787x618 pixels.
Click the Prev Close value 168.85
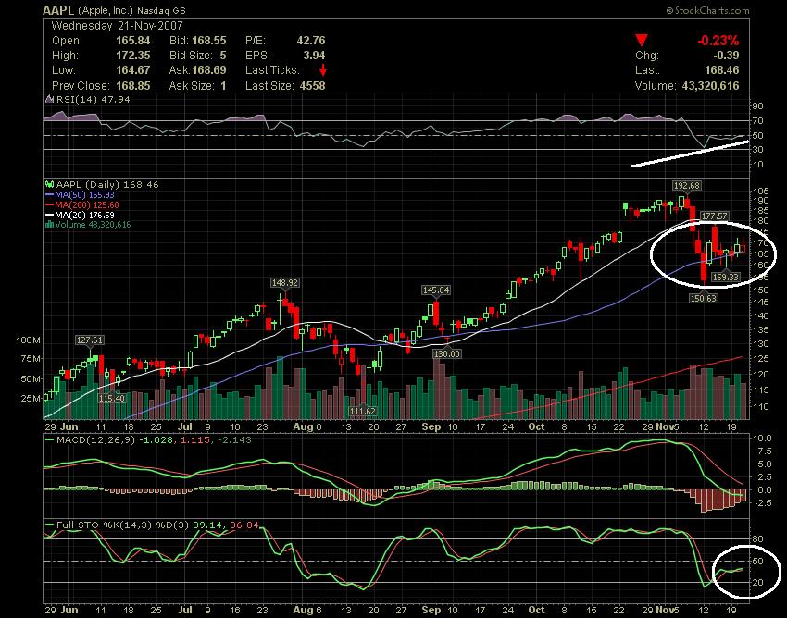[x=133, y=86]
